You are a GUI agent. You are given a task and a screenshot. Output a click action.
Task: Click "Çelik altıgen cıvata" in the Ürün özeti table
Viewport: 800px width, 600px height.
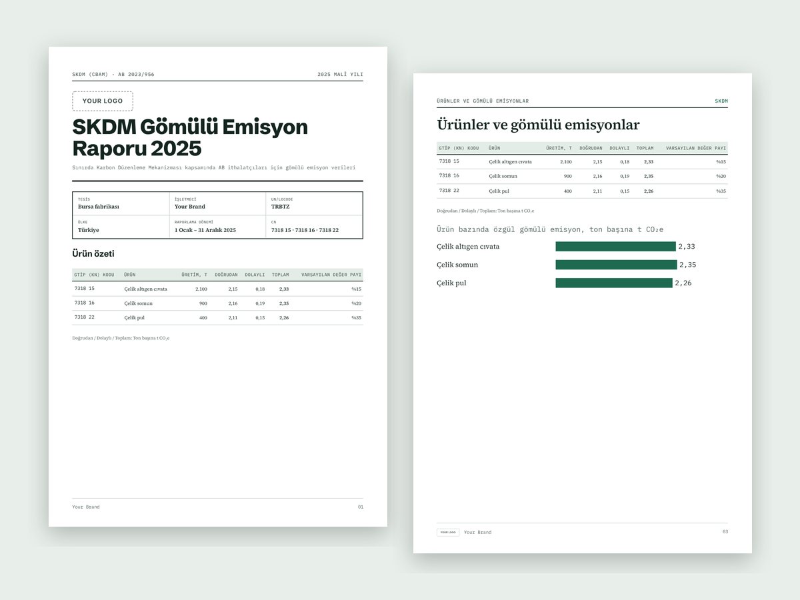pos(145,289)
